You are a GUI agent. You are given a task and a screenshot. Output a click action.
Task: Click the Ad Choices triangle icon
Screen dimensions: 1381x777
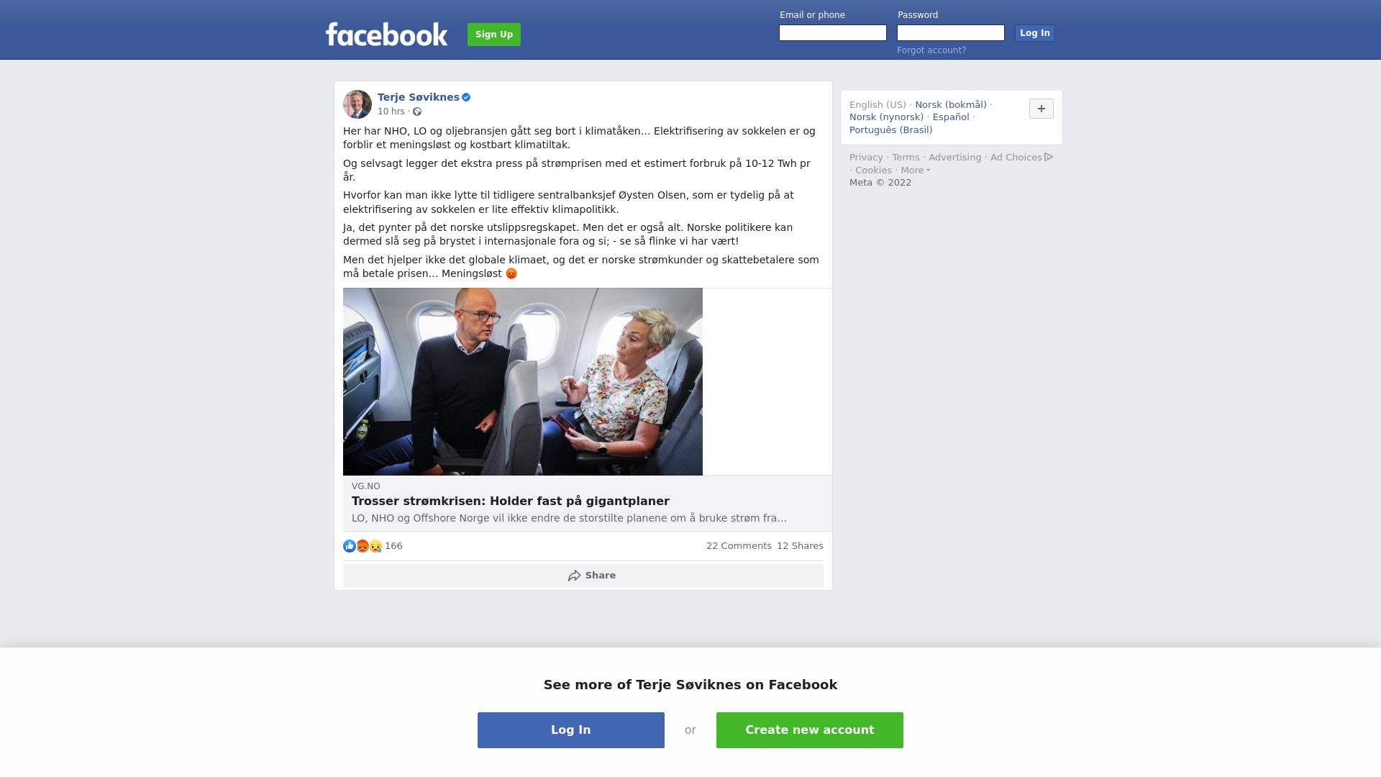(x=1049, y=157)
